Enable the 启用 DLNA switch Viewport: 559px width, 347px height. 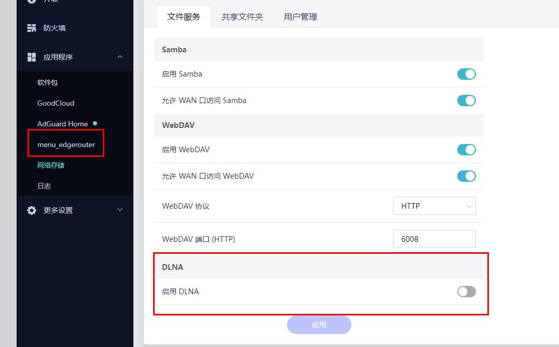click(x=466, y=292)
